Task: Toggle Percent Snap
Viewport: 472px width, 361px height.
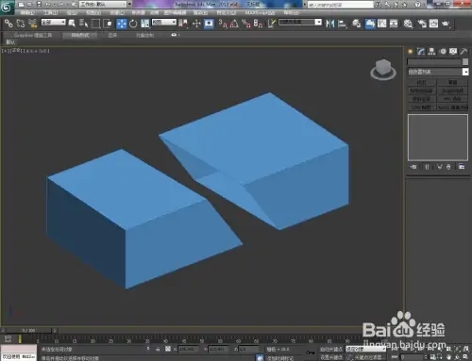Action: click(246, 24)
